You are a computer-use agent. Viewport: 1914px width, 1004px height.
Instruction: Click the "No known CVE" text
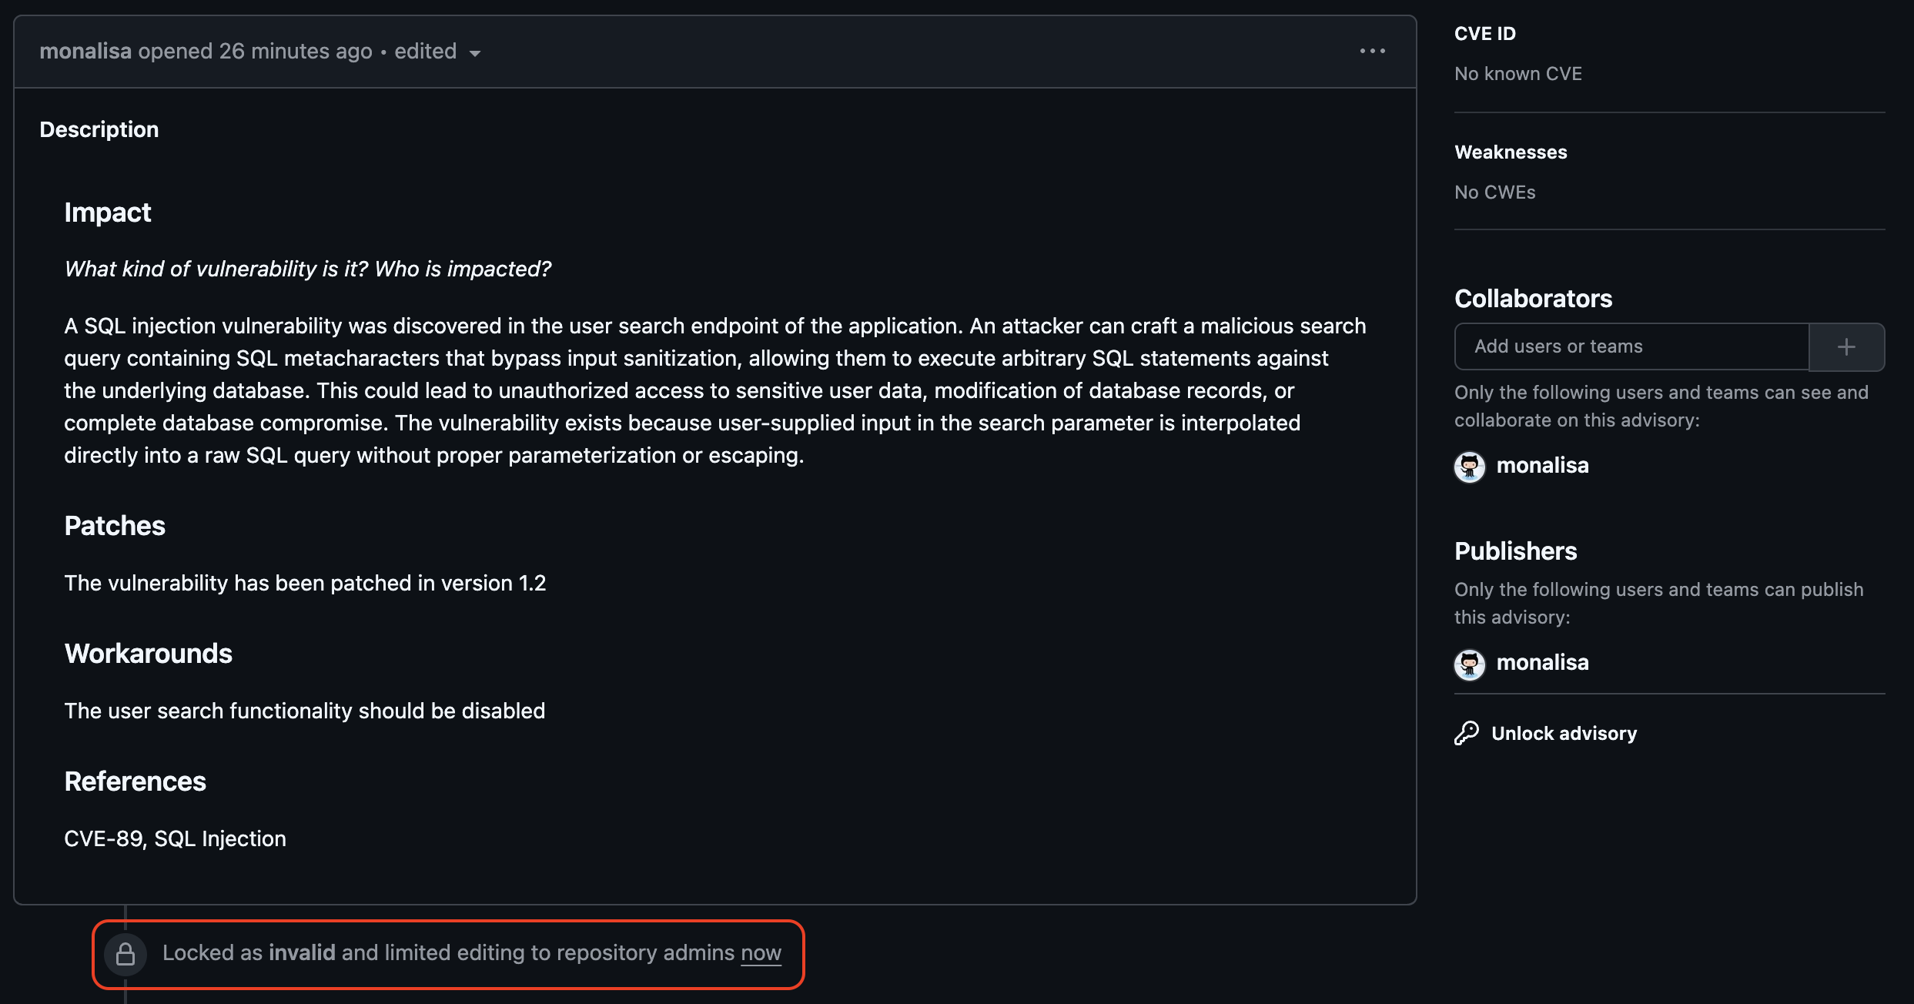(x=1517, y=74)
